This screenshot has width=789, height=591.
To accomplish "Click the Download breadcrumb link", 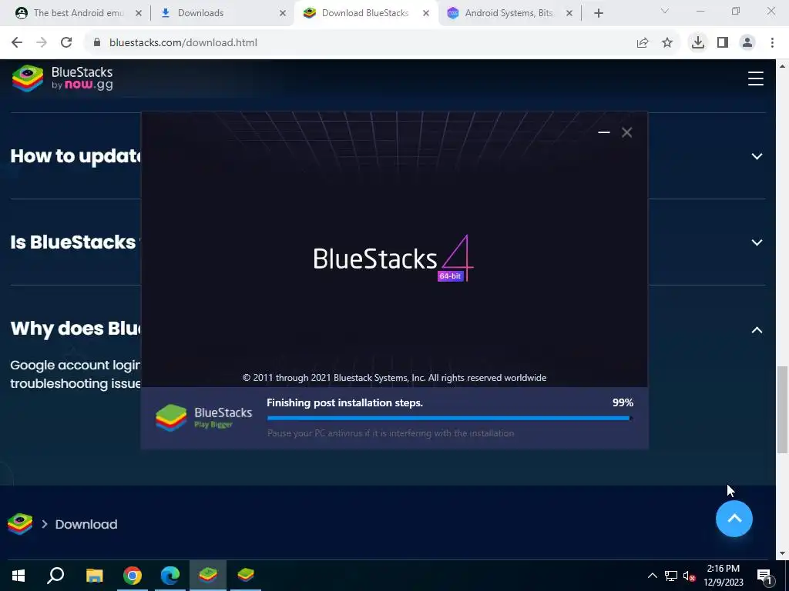I will pyautogui.click(x=86, y=524).
